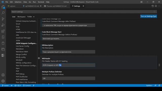Open the File menu
This screenshot has height=91, width=162.
tap(7, 2)
